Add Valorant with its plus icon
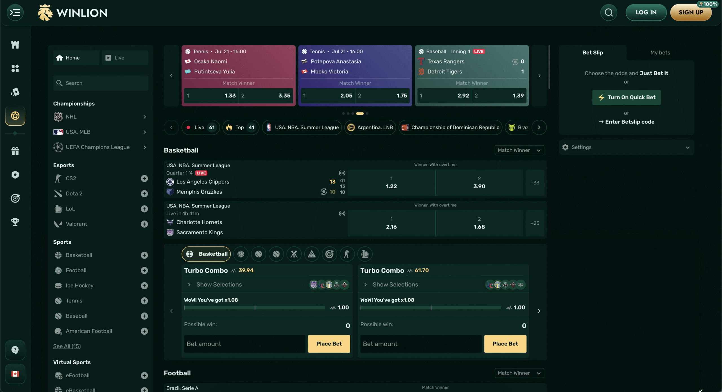 pyautogui.click(x=144, y=224)
